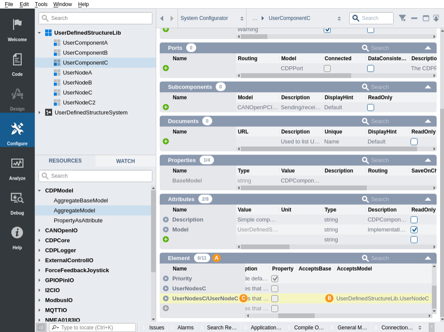This screenshot has width=444, height=332.
Task: Navigate back with left arrow
Action: click(x=162, y=18)
